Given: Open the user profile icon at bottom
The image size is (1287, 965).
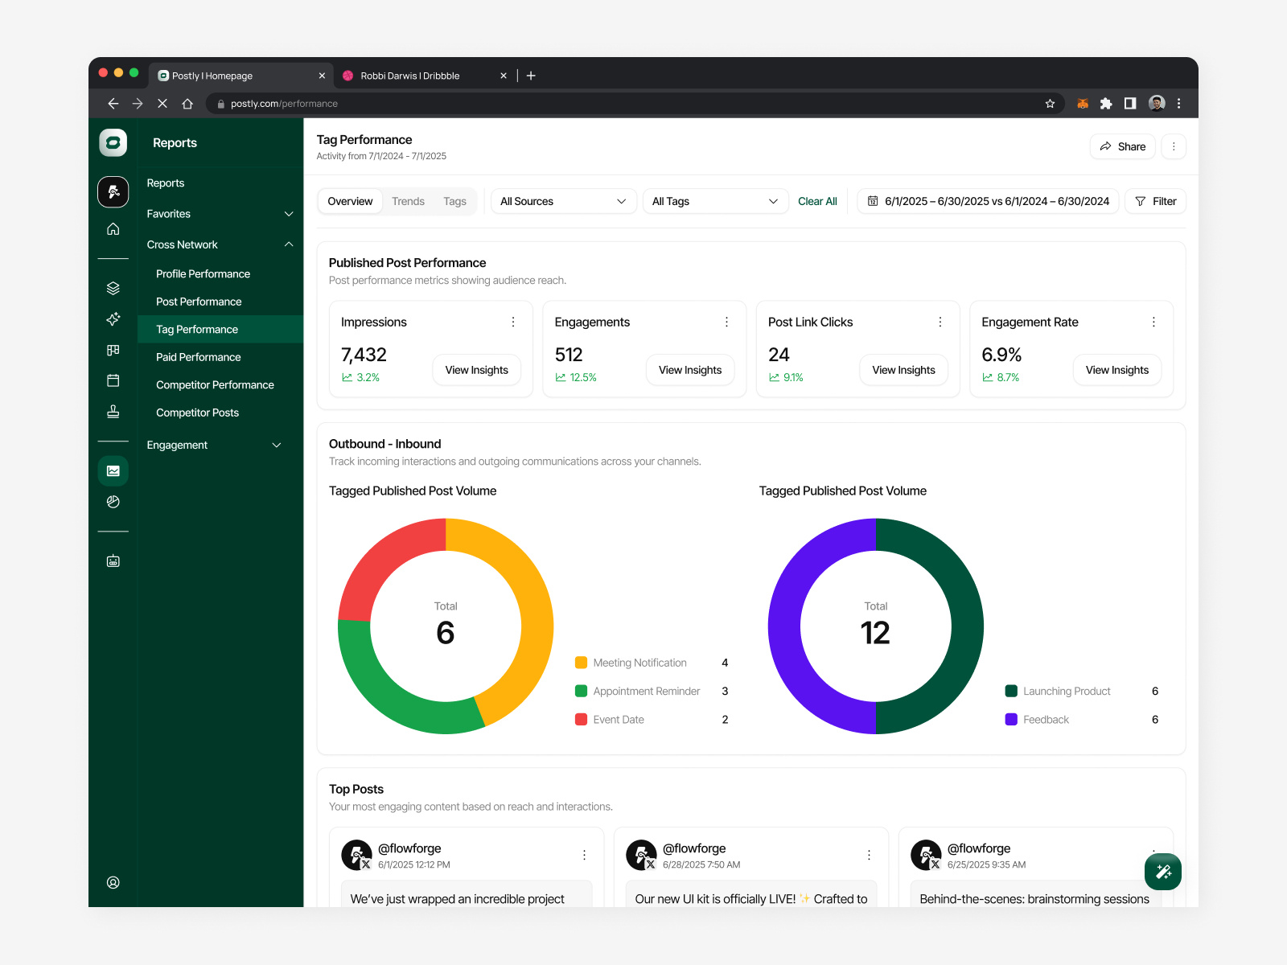Looking at the screenshot, I should click(x=113, y=882).
